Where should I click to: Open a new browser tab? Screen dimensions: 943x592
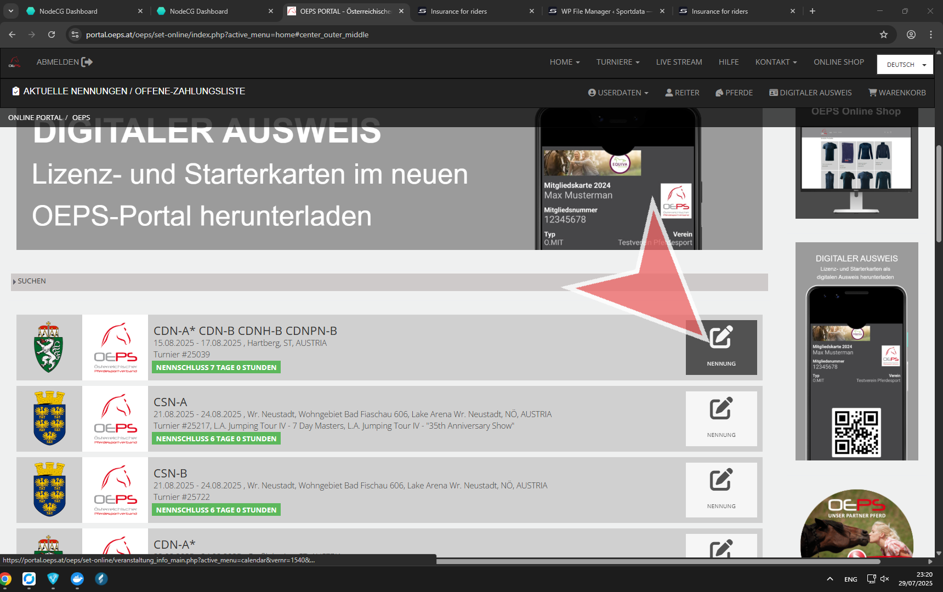[813, 11]
